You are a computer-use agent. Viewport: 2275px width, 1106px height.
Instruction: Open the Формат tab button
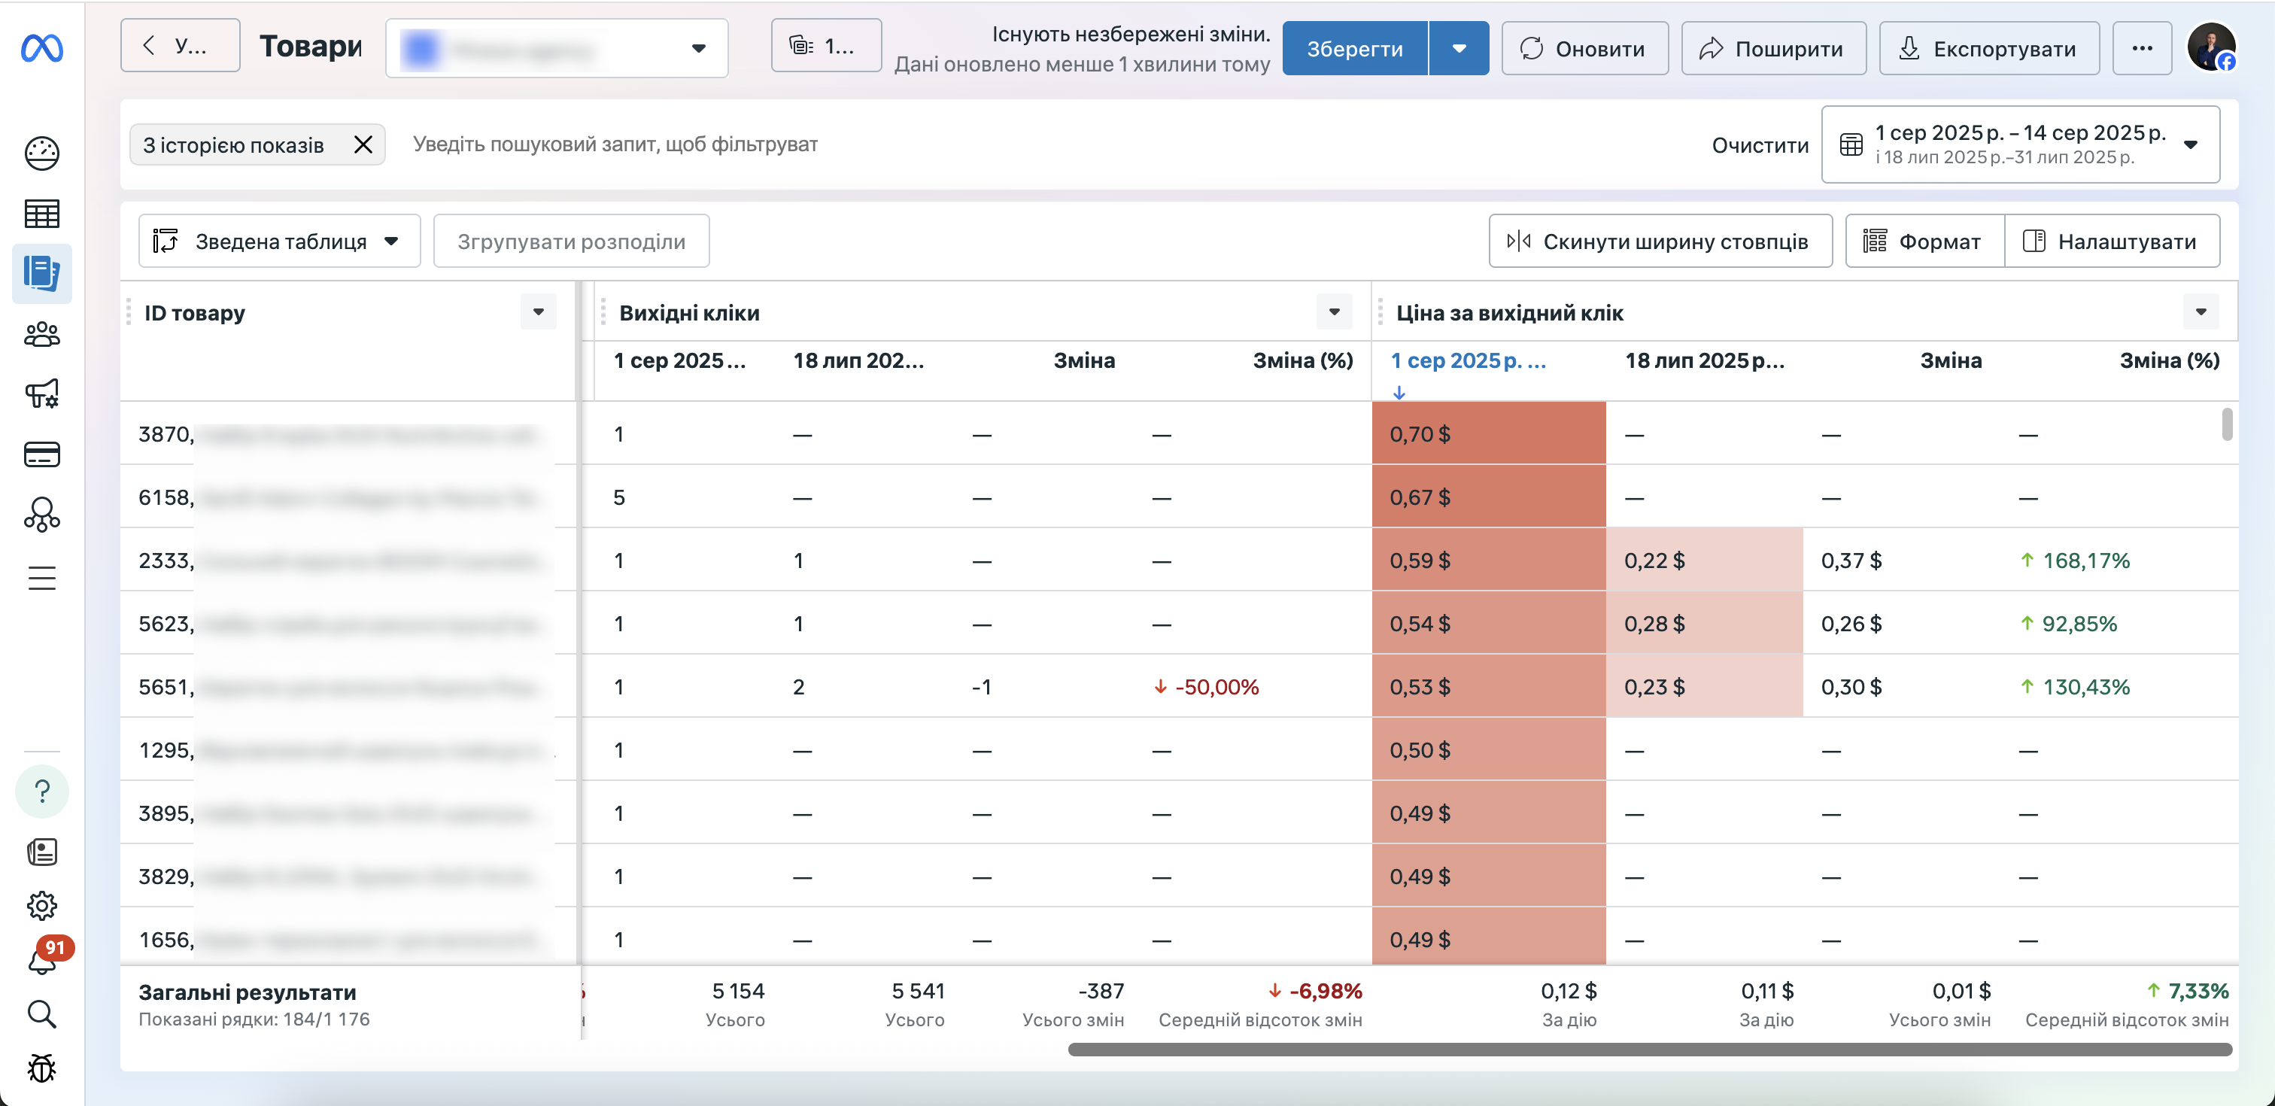[x=1924, y=242]
